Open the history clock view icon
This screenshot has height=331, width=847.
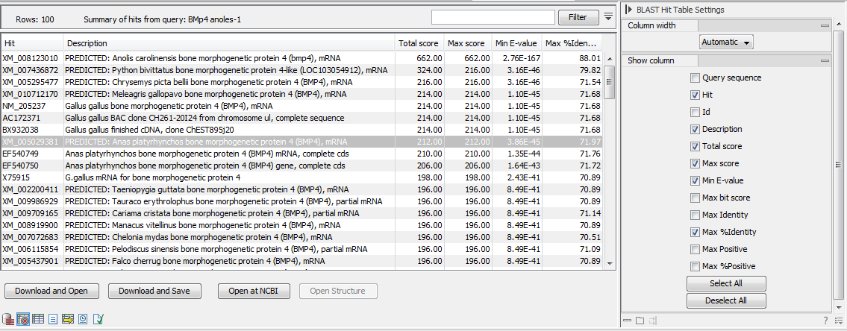coord(83,319)
